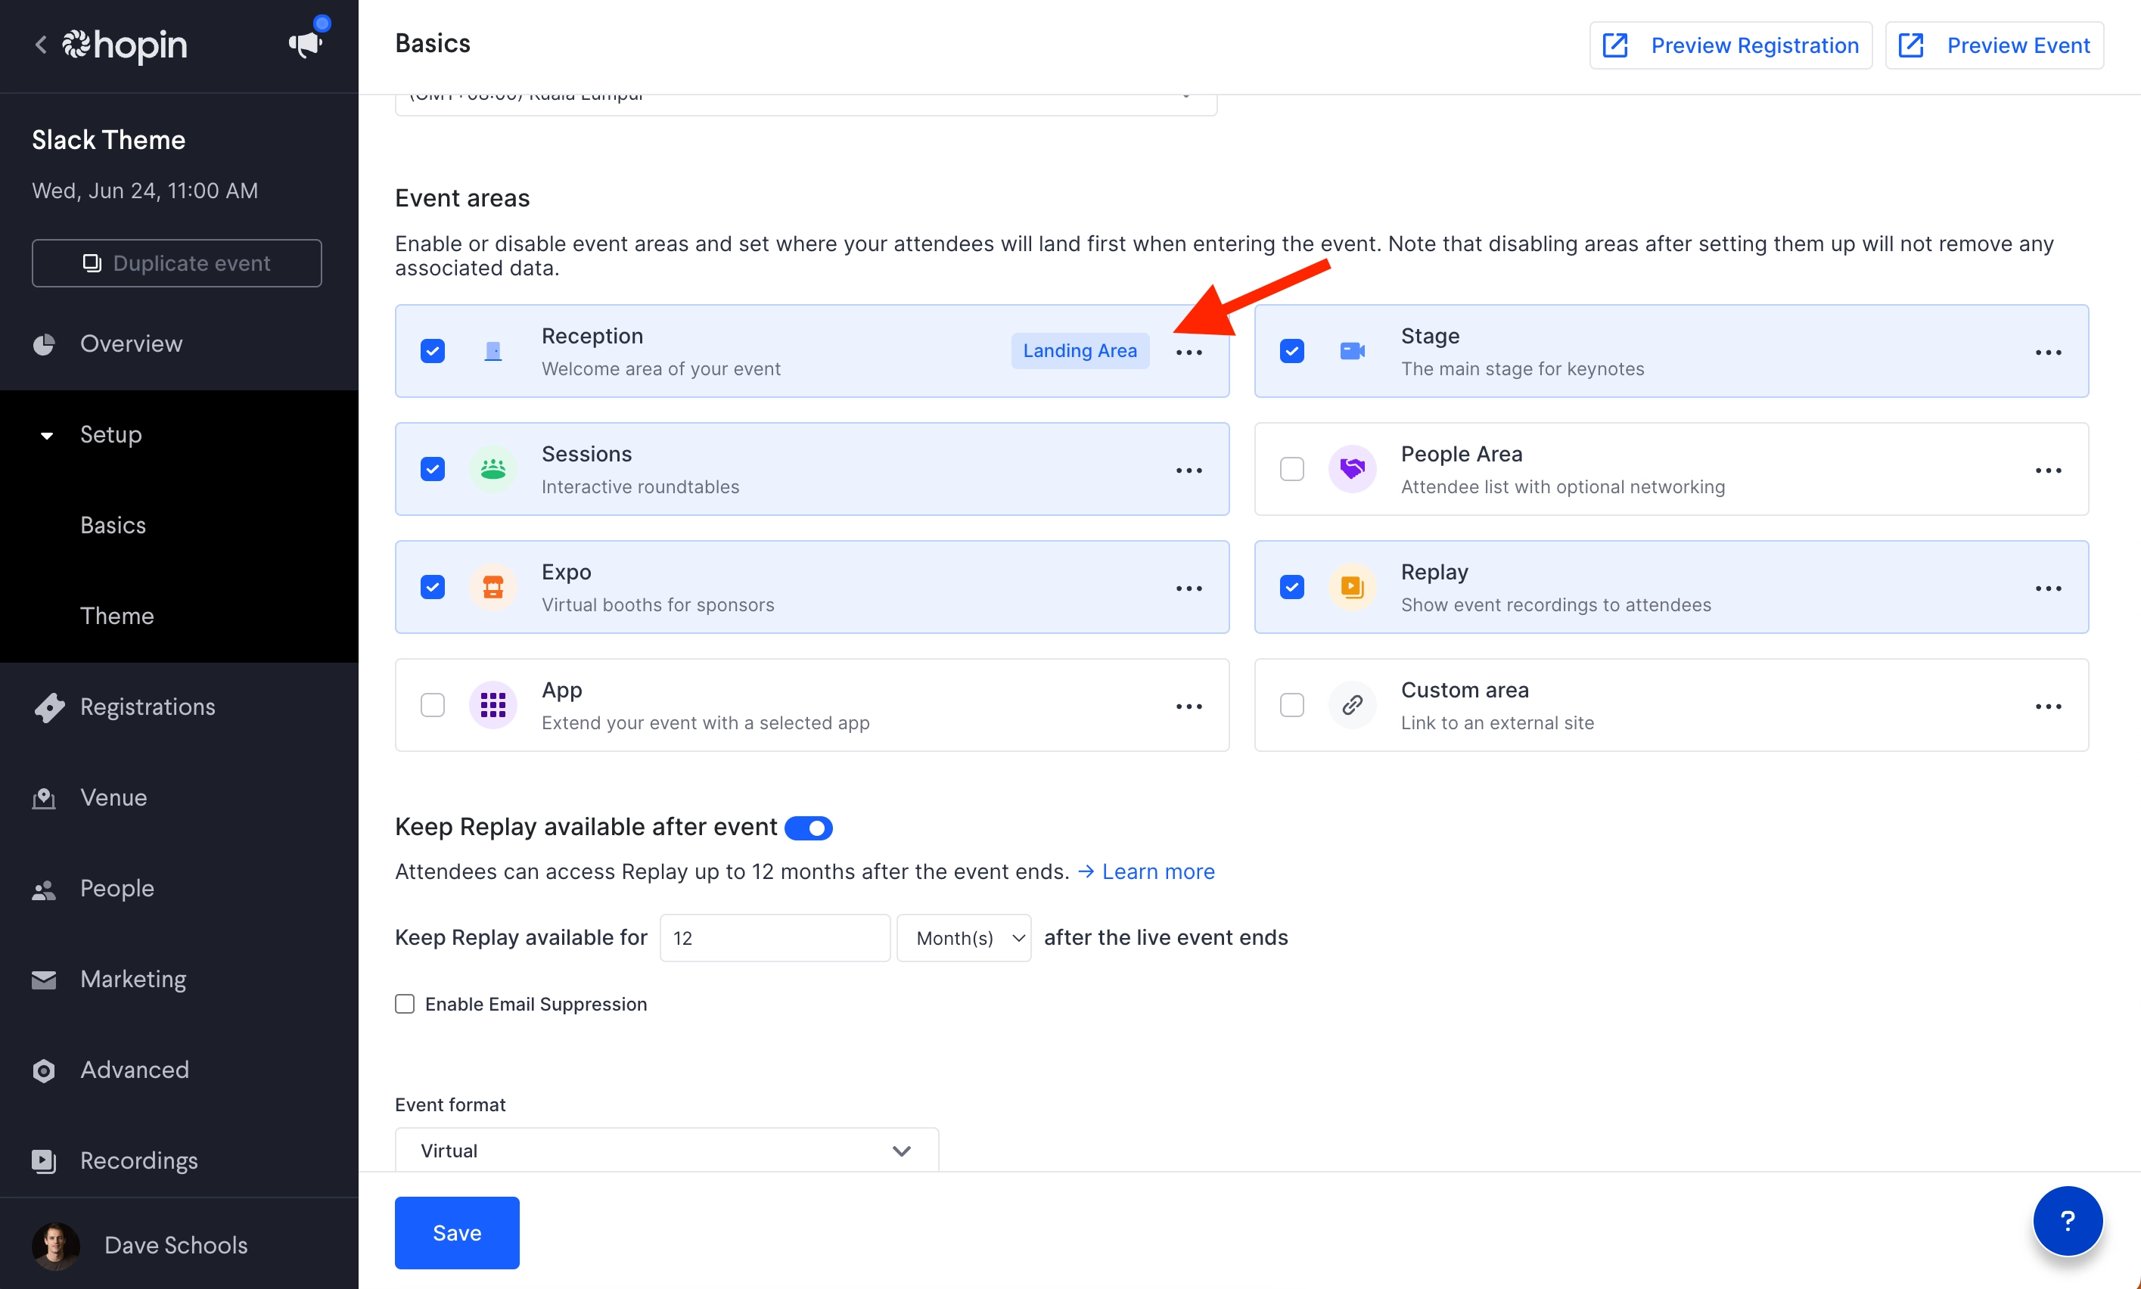Click the Sessions roundtable icon
The image size is (2141, 1289).
[493, 469]
